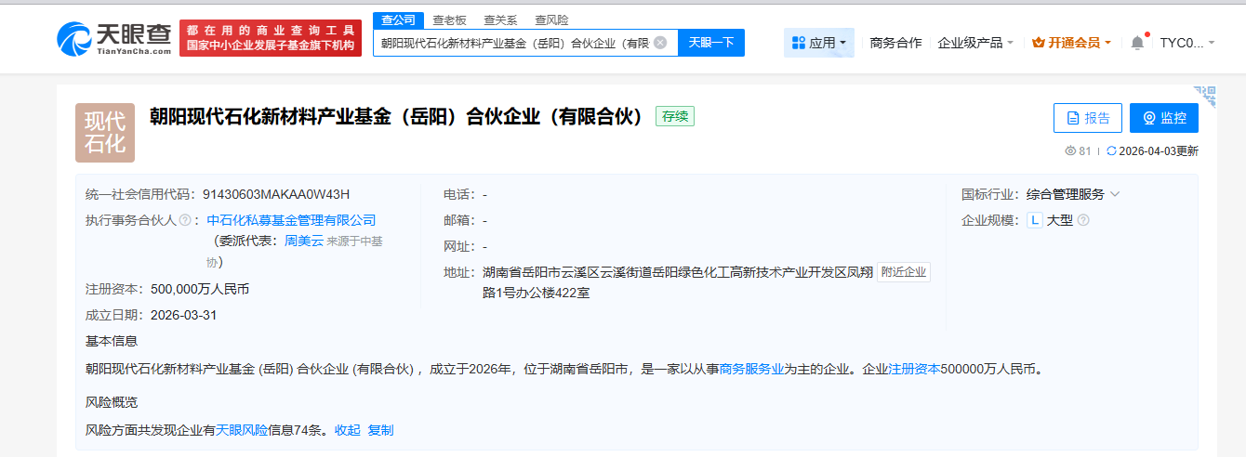Open the 应用 apps dropdown
The width and height of the screenshot is (1246, 457).
coord(819,43)
